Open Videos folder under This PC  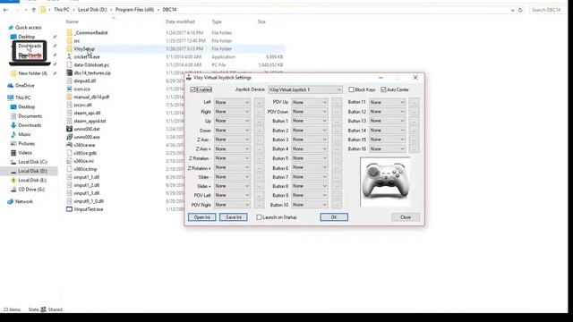(x=25, y=153)
